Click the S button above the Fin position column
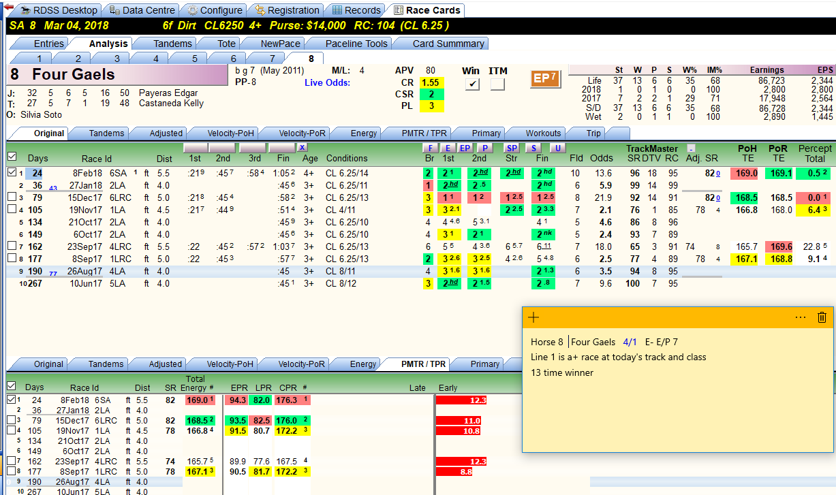Viewport: 836px width, 495px height. 534,148
